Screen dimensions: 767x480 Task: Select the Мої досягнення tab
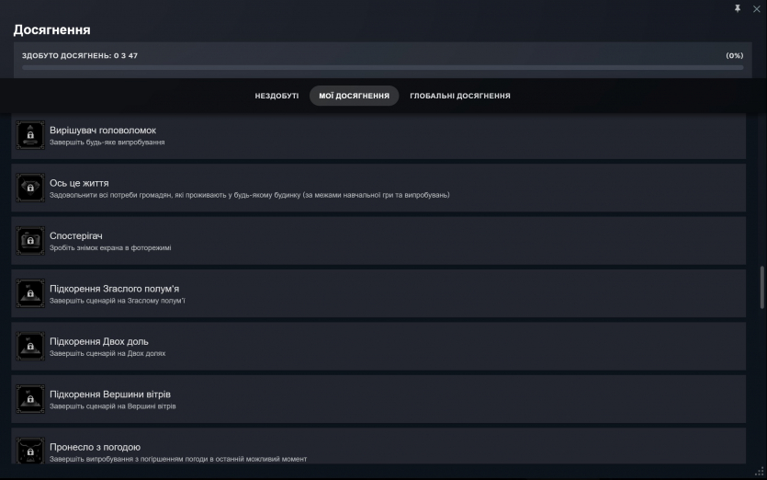click(x=354, y=96)
